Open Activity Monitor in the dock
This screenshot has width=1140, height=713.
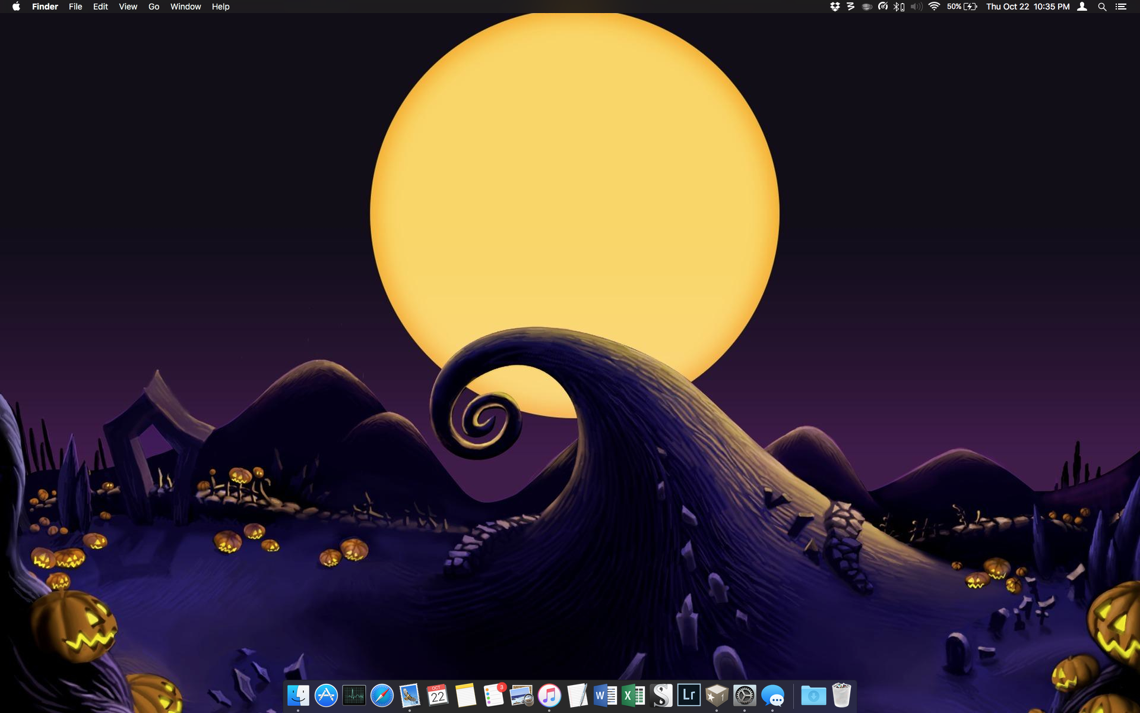click(354, 695)
